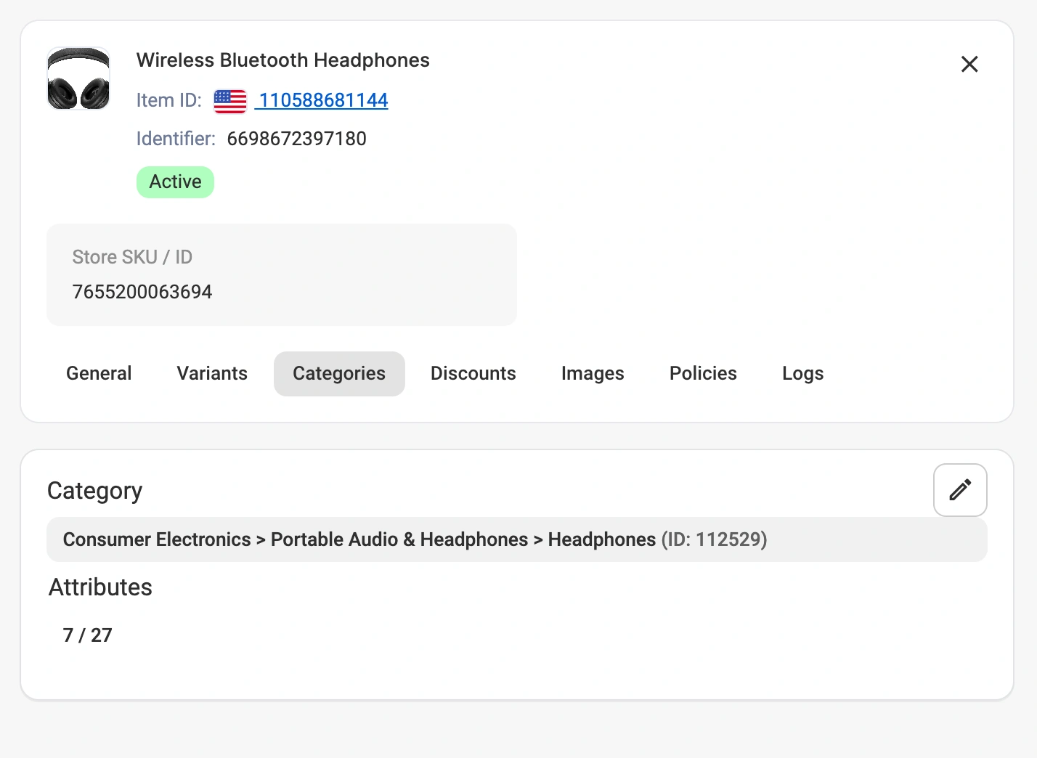
Task: Click the Identifier number 6698672397180
Action: (296, 139)
